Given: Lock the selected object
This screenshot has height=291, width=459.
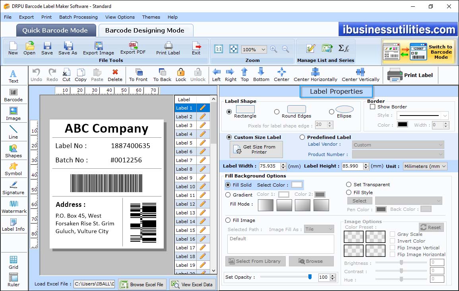Looking at the screenshot, I should click(181, 75).
